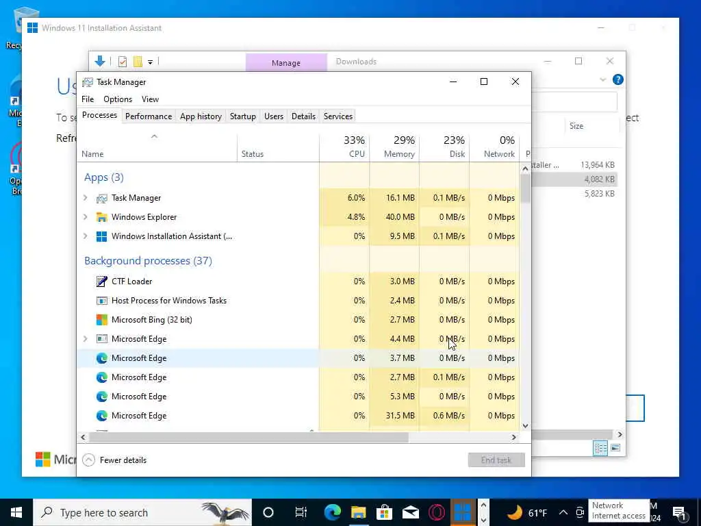701x526 pixels.
Task: Click the Microsoft Bing (32 bit) icon
Action: coord(102,320)
